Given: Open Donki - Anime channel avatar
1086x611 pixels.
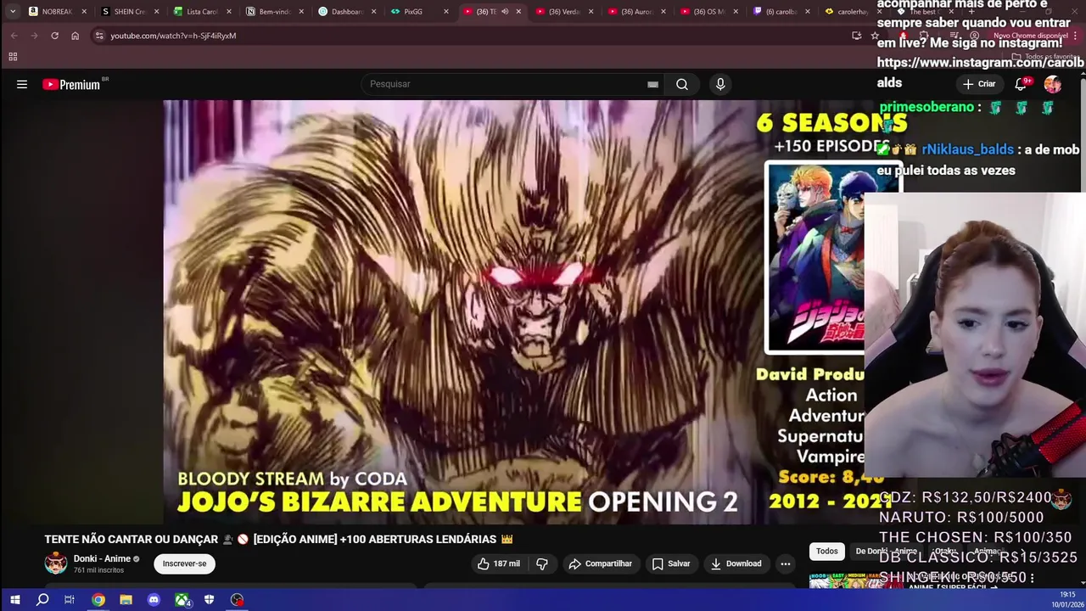Looking at the screenshot, I should (56, 563).
